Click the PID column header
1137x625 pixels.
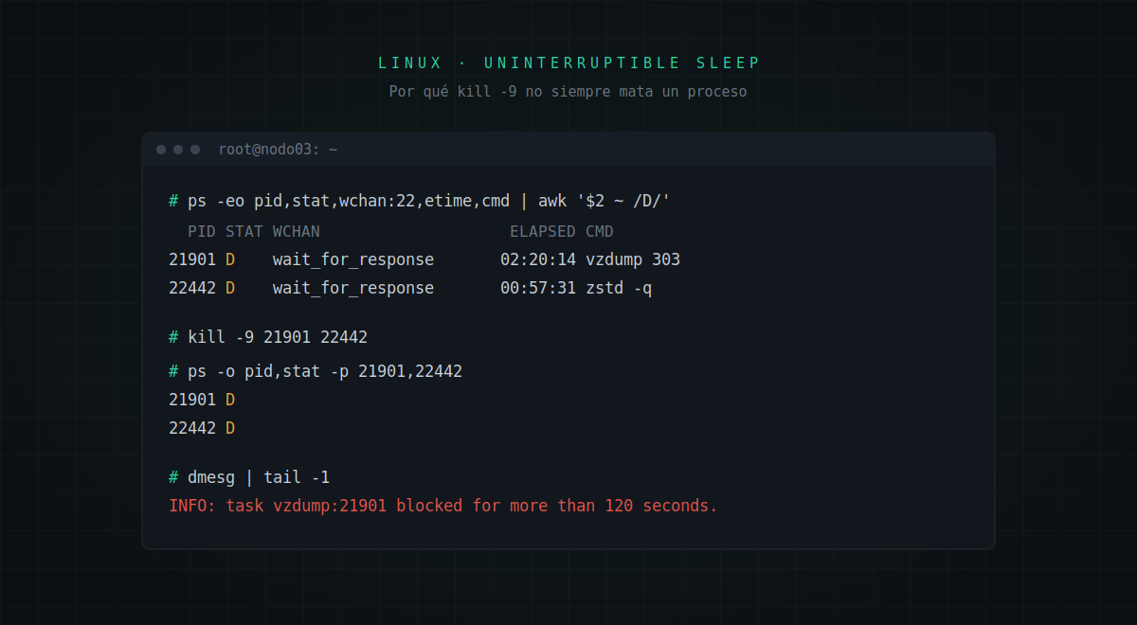[x=202, y=231]
